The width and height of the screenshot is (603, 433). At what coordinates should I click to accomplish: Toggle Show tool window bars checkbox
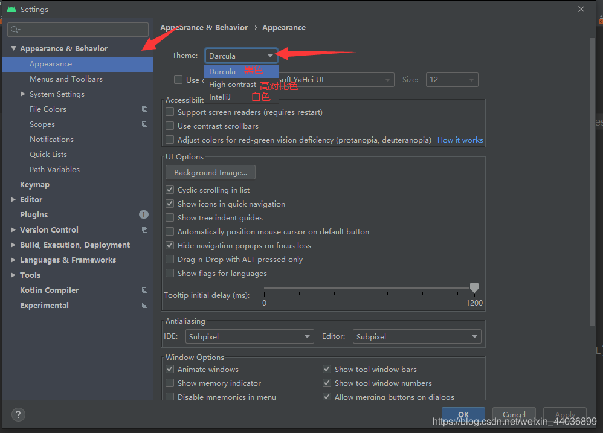point(327,369)
